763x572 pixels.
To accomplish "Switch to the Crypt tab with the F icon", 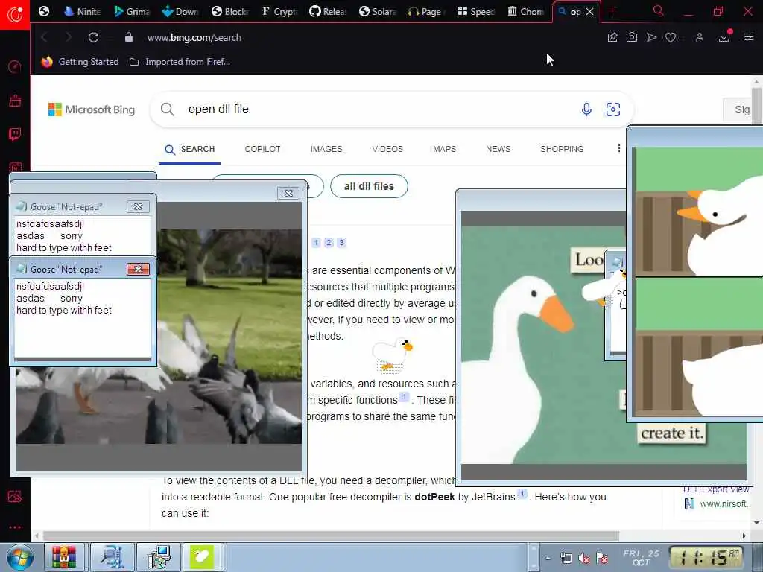I will coord(279,11).
